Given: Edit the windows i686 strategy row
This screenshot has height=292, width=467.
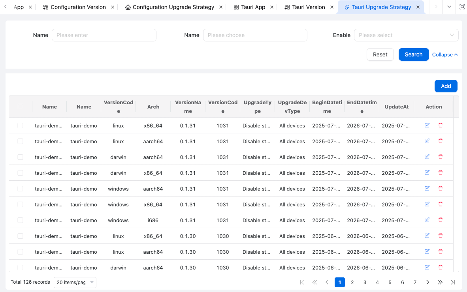Looking at the screenshot, I should click(x=427, y=220).
